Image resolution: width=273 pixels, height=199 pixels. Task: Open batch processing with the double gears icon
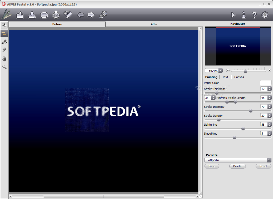coord(103,15)
